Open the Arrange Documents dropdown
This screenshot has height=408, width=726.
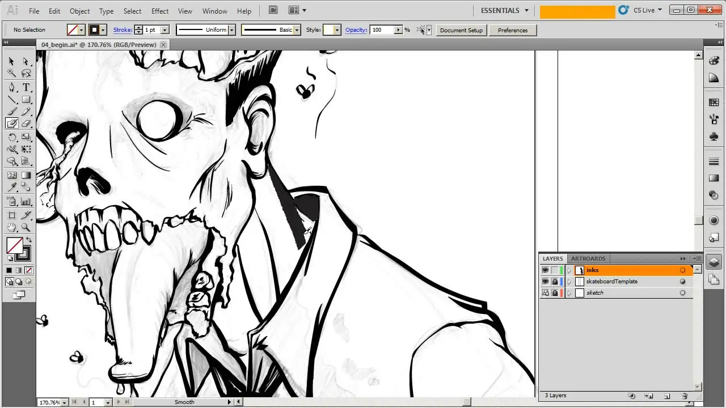pos(297,10)
